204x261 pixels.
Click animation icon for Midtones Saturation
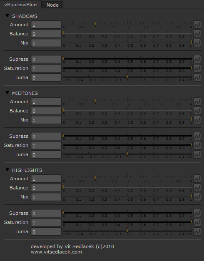click(x=197, y=145)
